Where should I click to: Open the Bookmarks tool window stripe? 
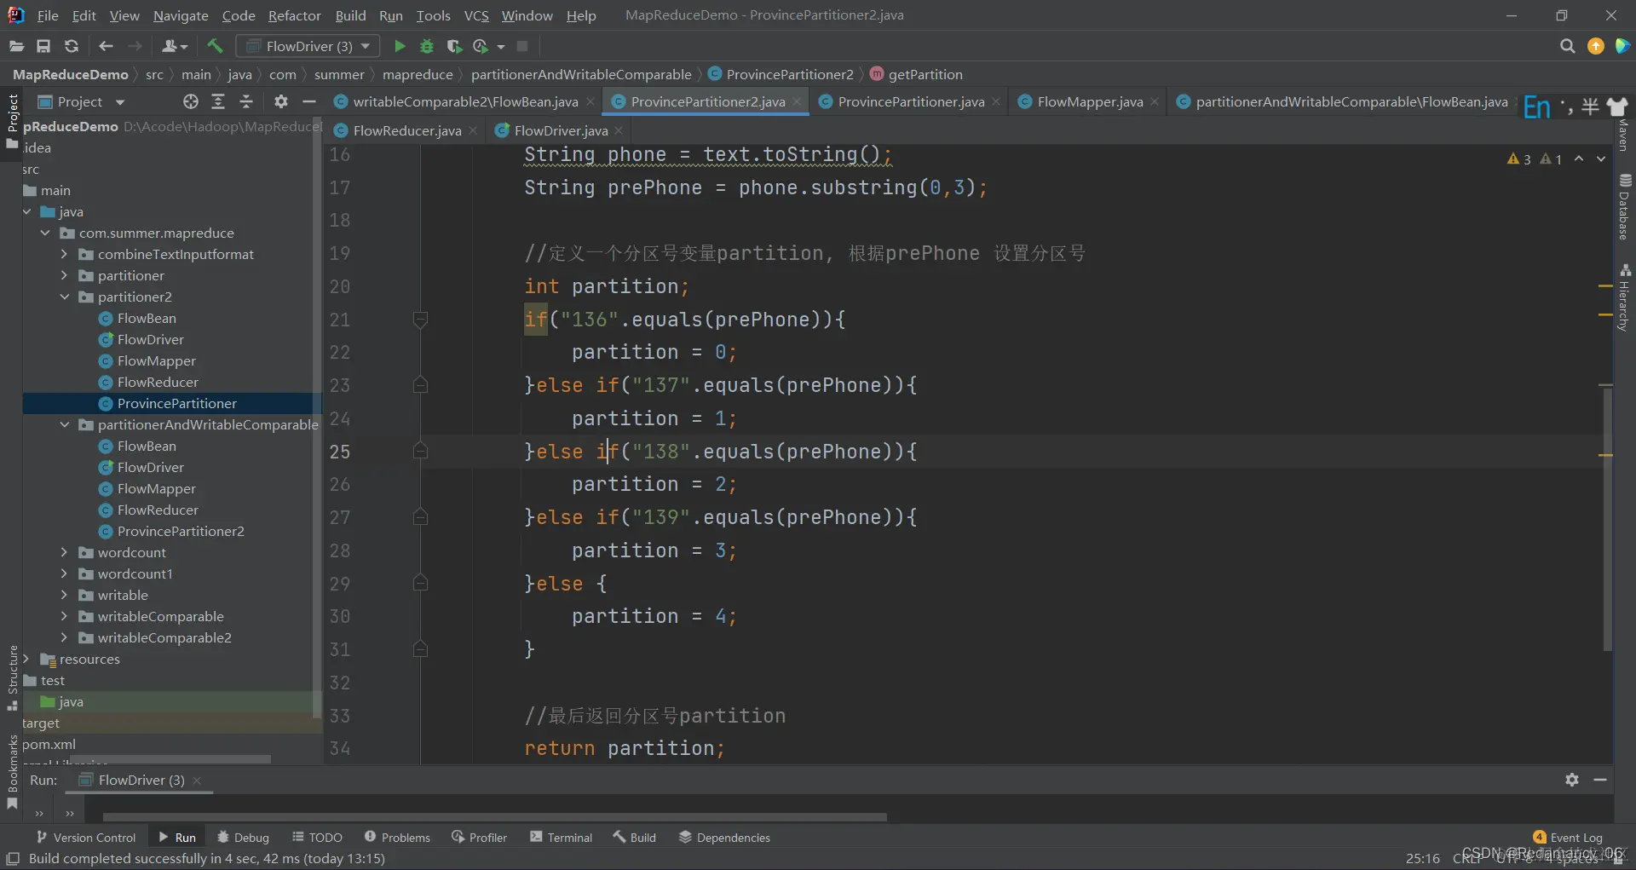point(12,771)
